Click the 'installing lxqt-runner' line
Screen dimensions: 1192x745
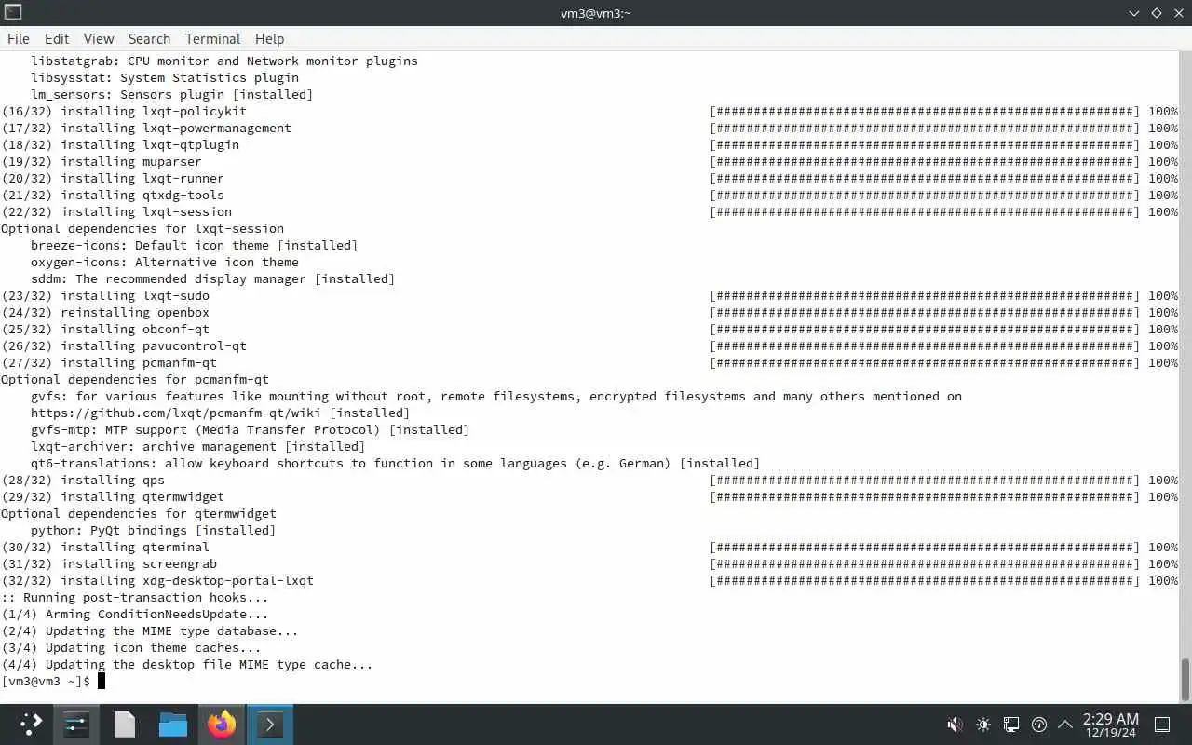point(113,178)
